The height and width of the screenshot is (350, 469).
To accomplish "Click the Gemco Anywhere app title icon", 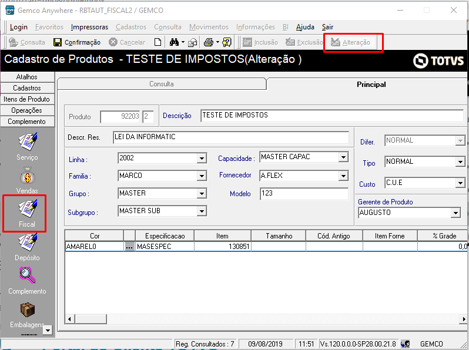I will coord(10,10).
